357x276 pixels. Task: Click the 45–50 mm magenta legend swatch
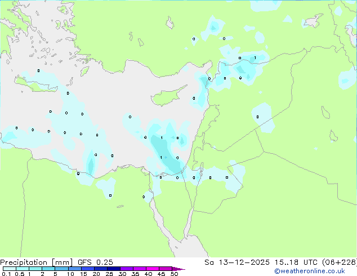[x=166, y=269]
